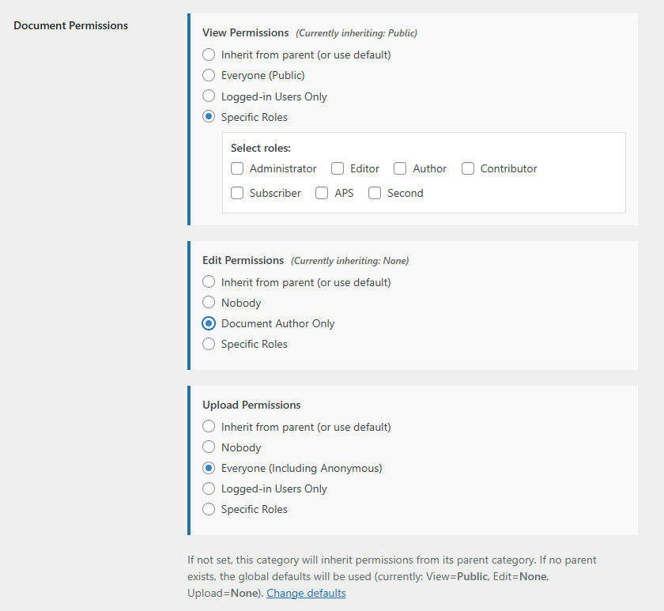Click Everyone (Including Anonymous) upload option
The image size is (664, 611).
pyautogui.click(x=209, y=468)
